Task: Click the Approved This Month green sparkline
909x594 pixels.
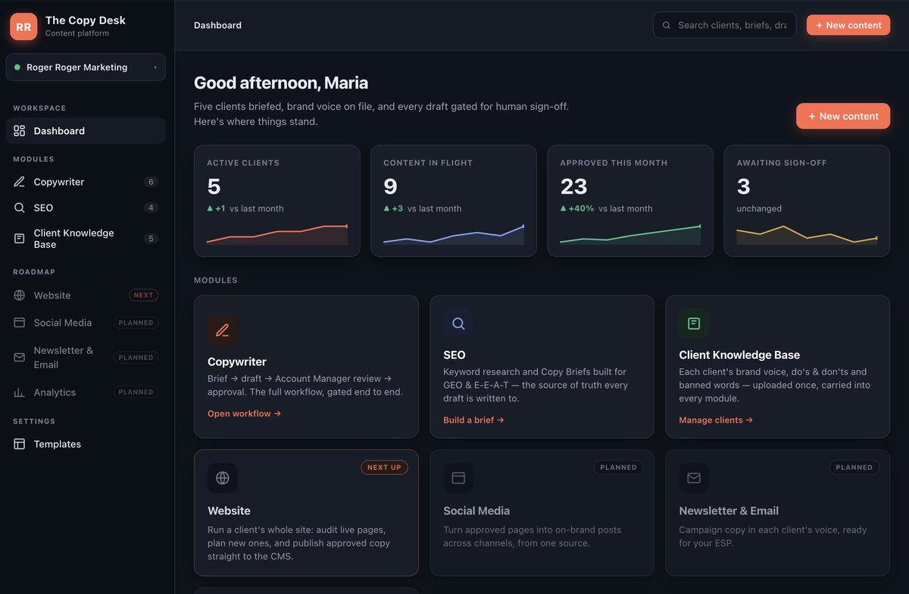Action: (x=630, y=234)
